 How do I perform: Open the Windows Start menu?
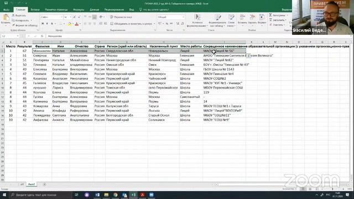point(4,195)
